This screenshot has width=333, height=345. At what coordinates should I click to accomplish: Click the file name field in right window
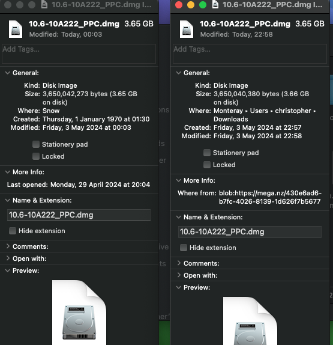point(250,231)
